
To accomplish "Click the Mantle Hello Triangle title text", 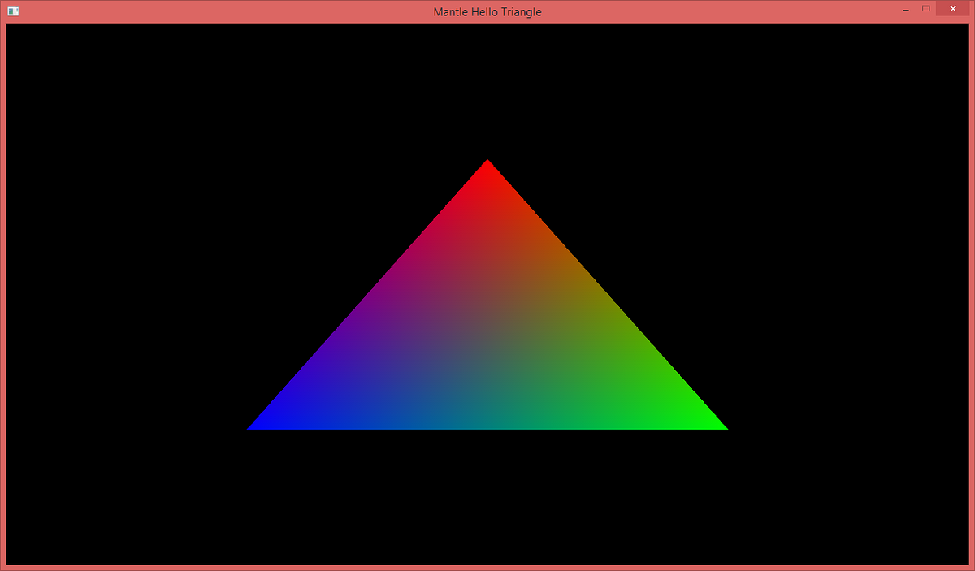I will [x=487, y=11].
